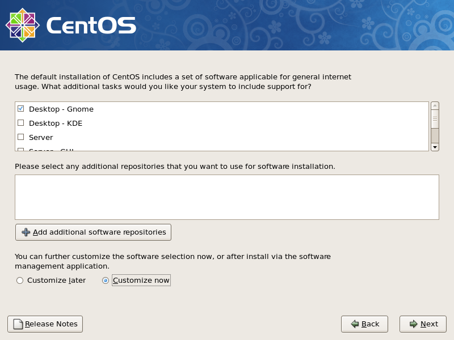Click the 'Desktop - KDE' label text
The height and width of the screenshot is (340, 454).
(56, 124)
